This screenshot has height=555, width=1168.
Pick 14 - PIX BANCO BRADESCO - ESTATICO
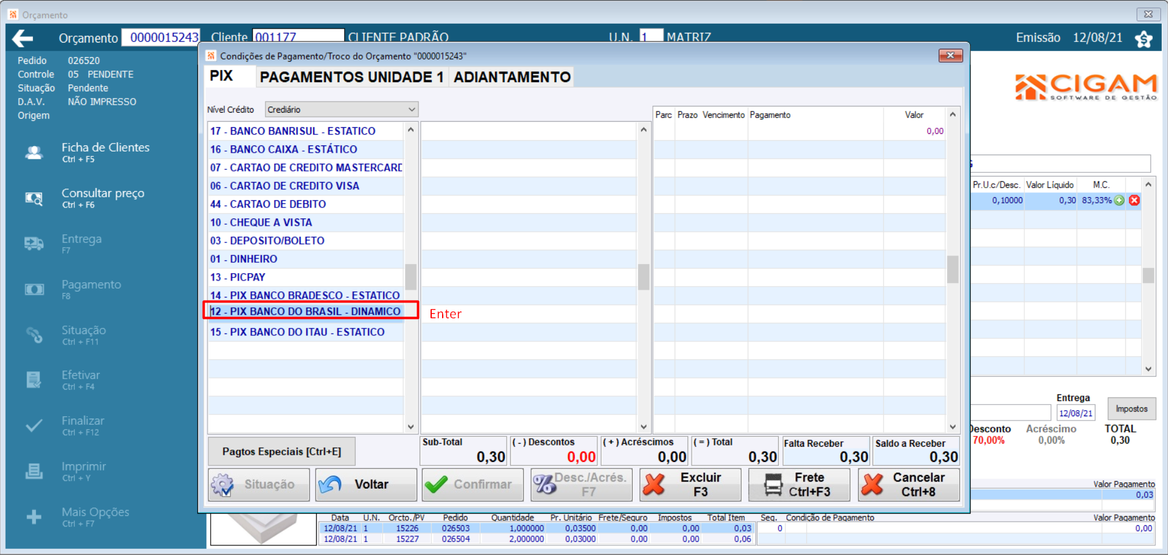[305, 295]
